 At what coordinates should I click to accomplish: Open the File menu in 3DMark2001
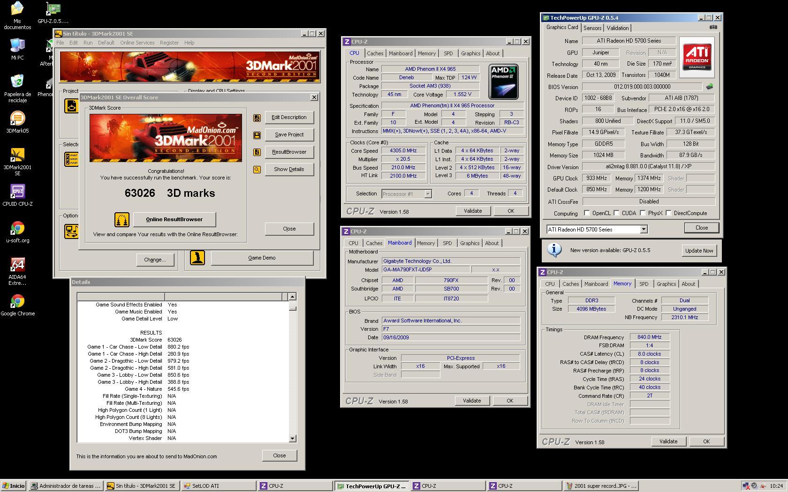(x=60, y=43)
